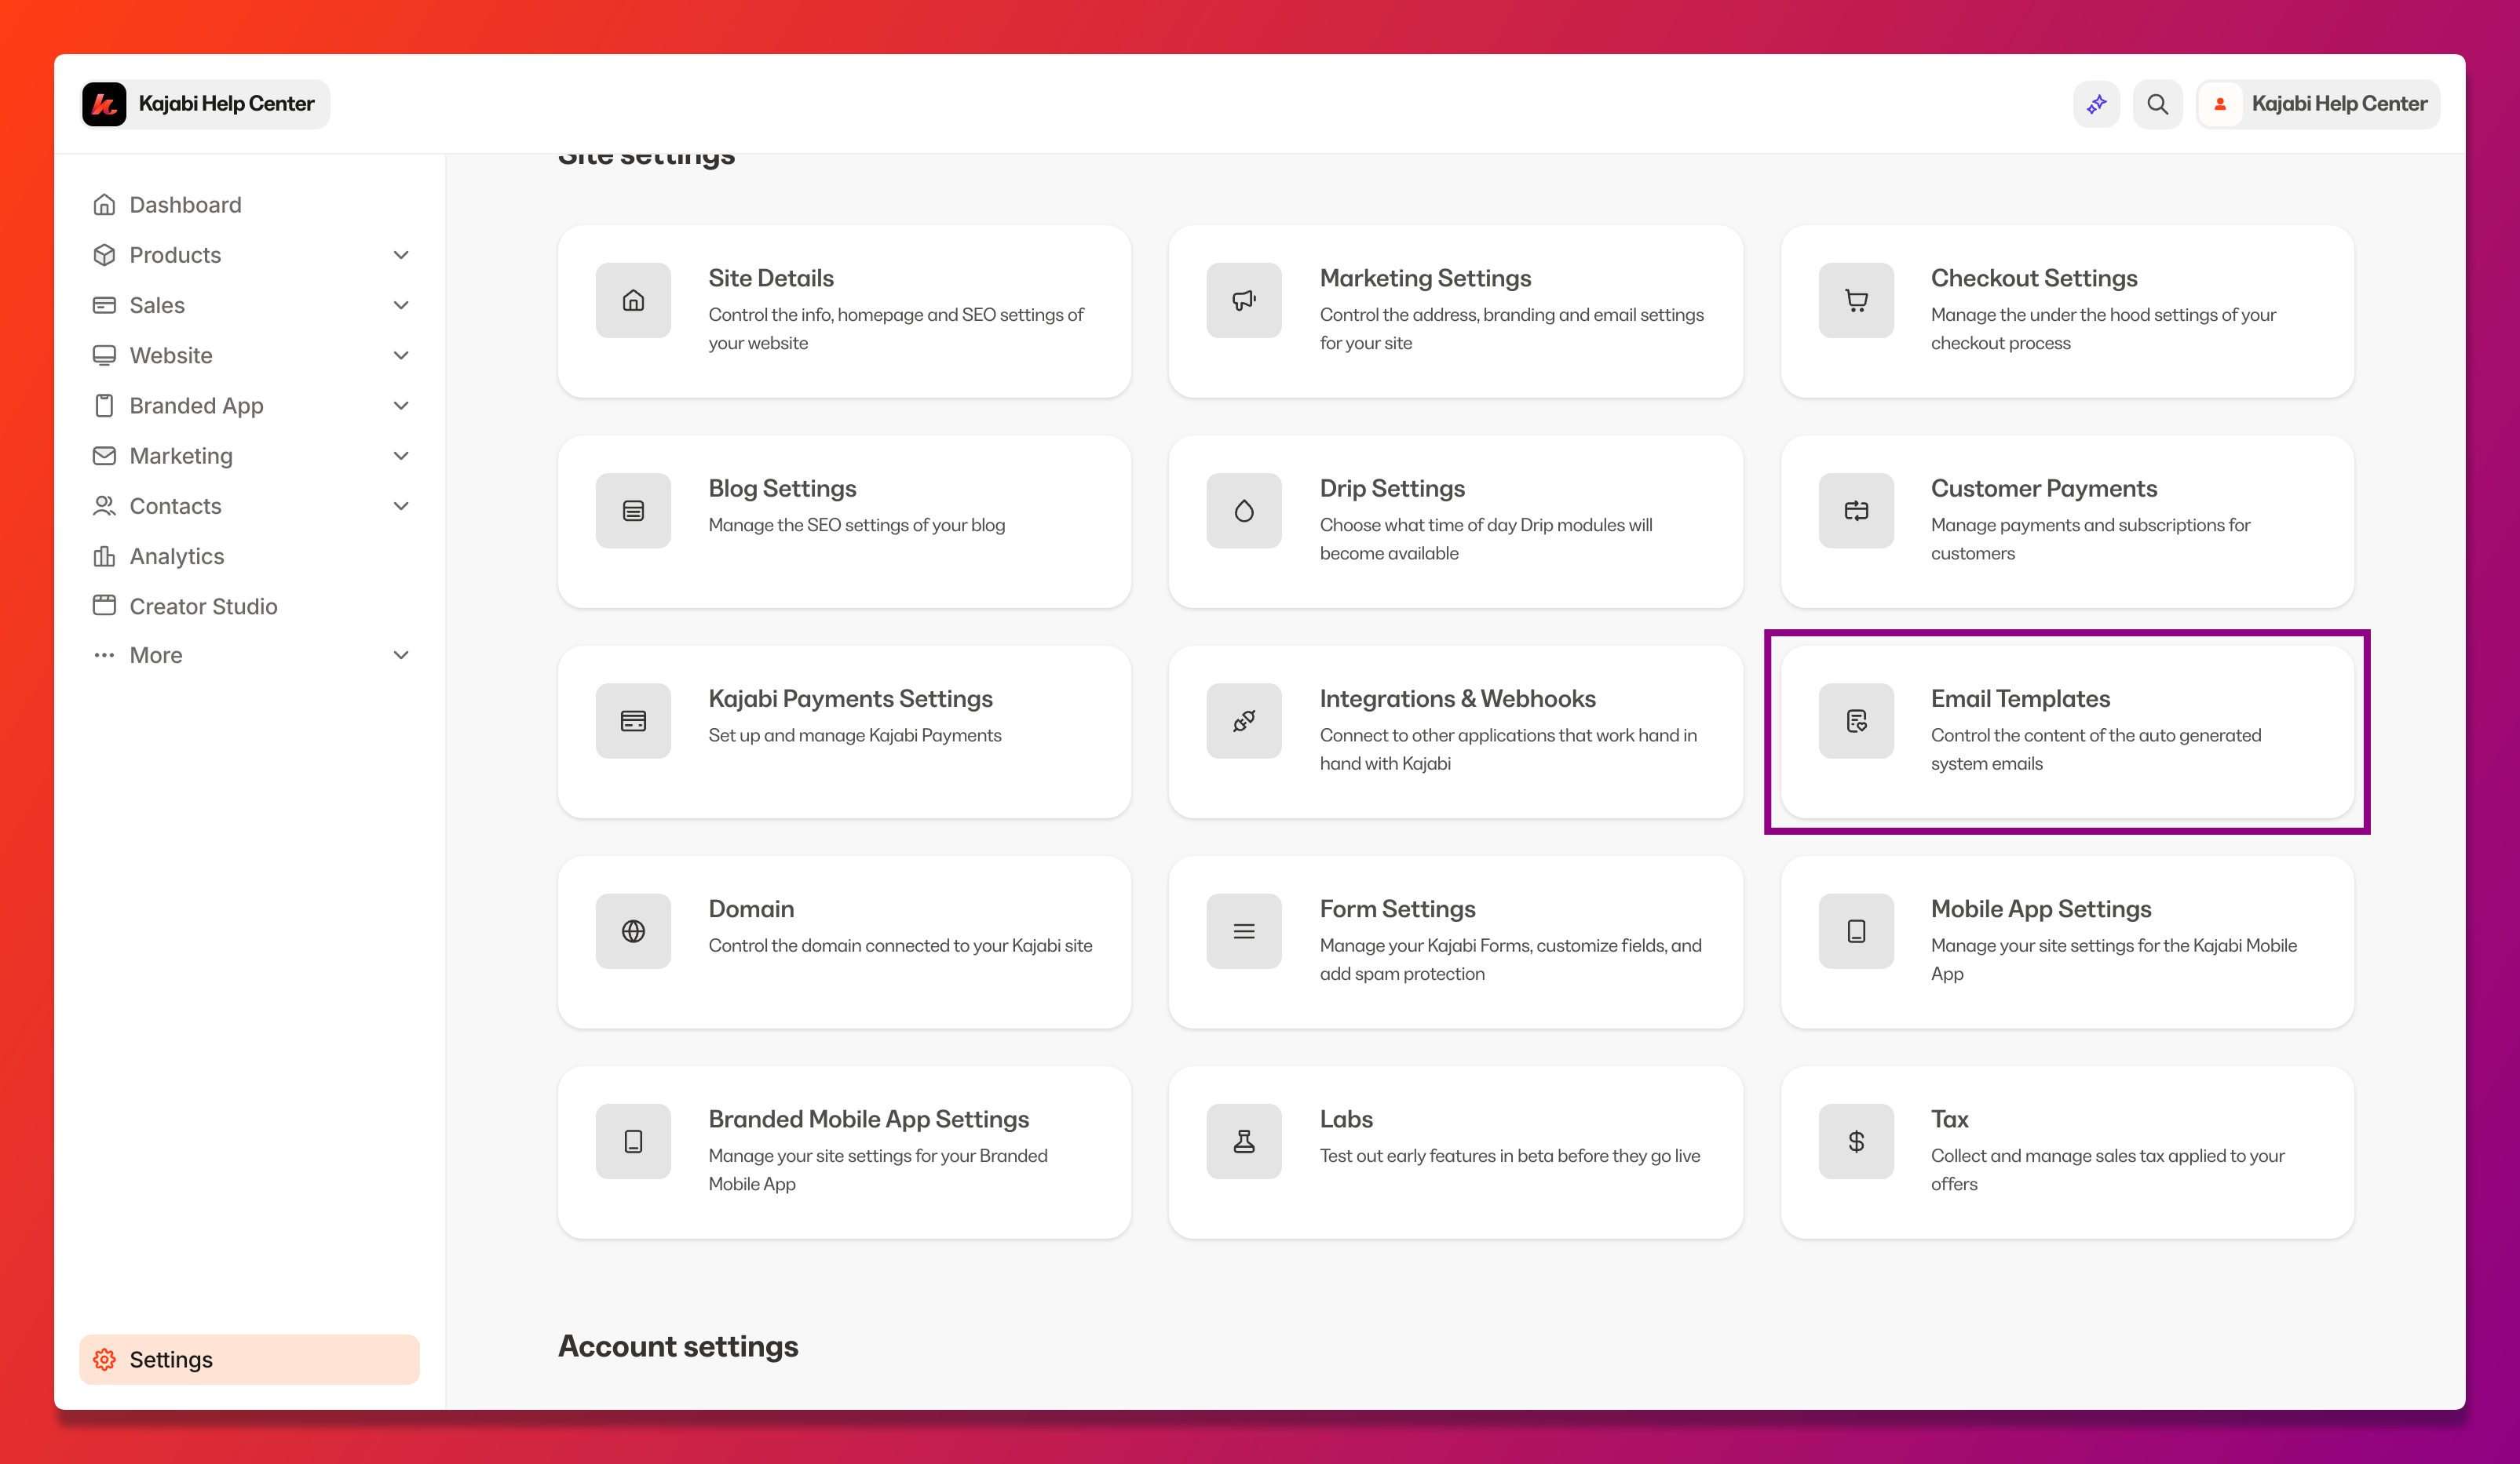Screen dimensions: 2520x1464
Task: Click the 'Account settings' heading
Action: click(x=678, y=1346)
